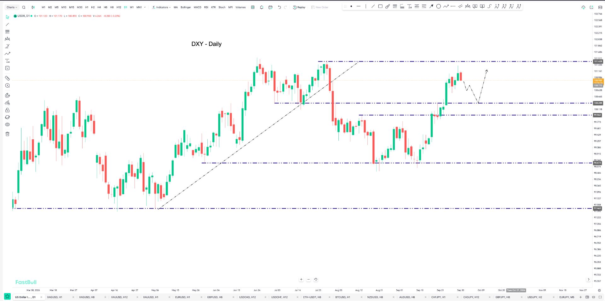
Task: Open the price alert bell icon
Action: (x=262, y=7)
